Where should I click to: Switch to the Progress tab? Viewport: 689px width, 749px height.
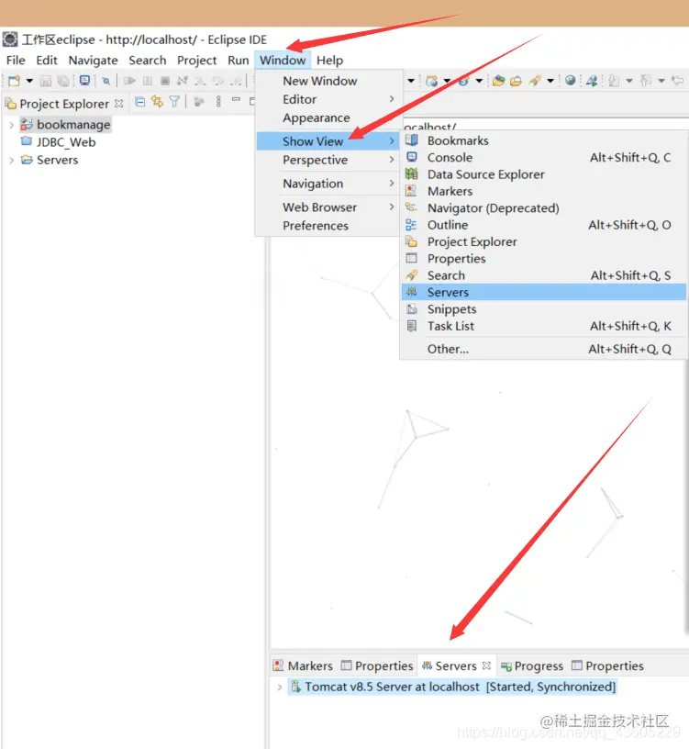point(532,665)
